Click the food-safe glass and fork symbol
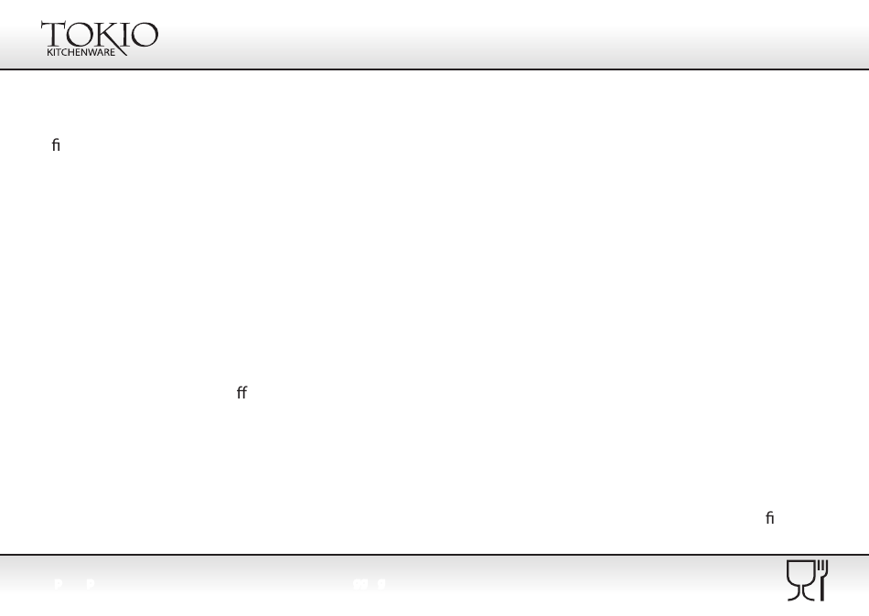 coord(807,580)
